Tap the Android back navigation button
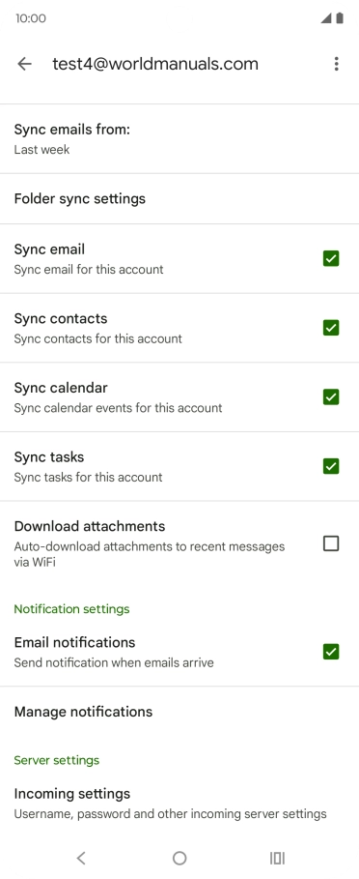 81,858
